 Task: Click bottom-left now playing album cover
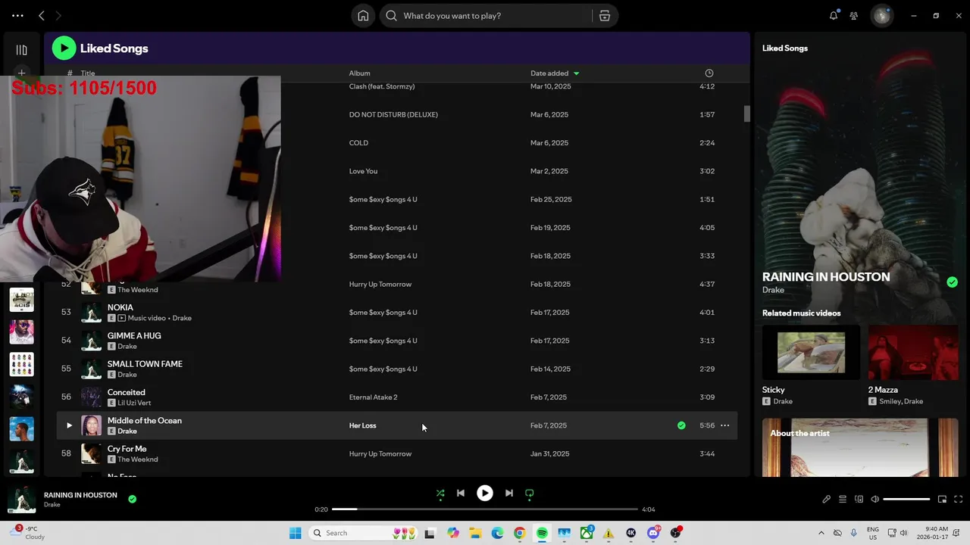coord(21,500)
